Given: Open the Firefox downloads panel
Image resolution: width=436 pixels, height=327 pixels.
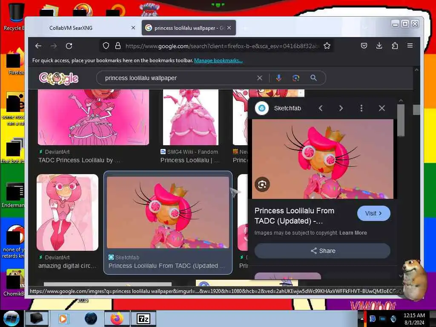Looking at the screenshot, I should (x=379, y=46).
